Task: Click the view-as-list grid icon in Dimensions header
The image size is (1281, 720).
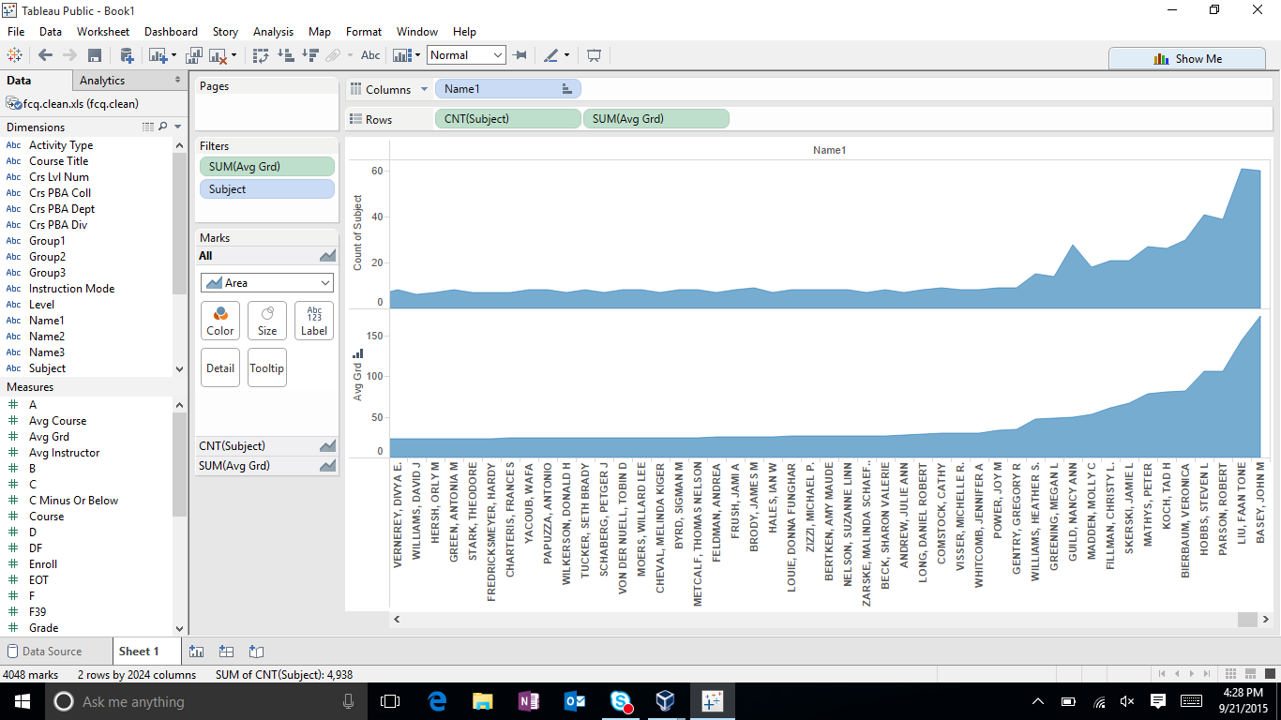Action: click(x=147, y=127)
